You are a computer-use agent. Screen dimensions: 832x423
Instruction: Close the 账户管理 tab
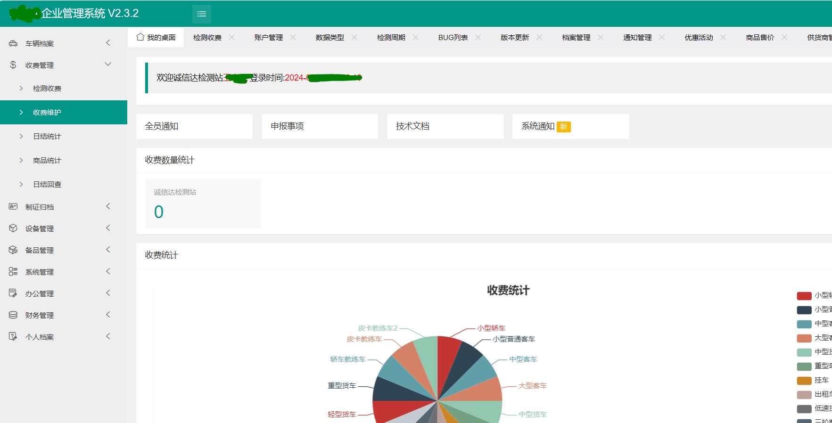pyautogui.click(x=293, y=37)
